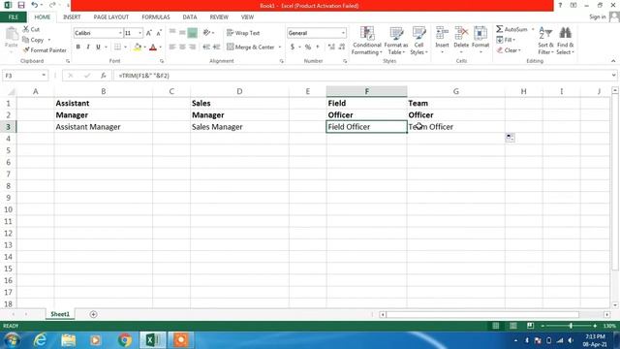Click the AutoSum sigma icon
The width and height of the screenshot is (620, 349).
(500, 29)
